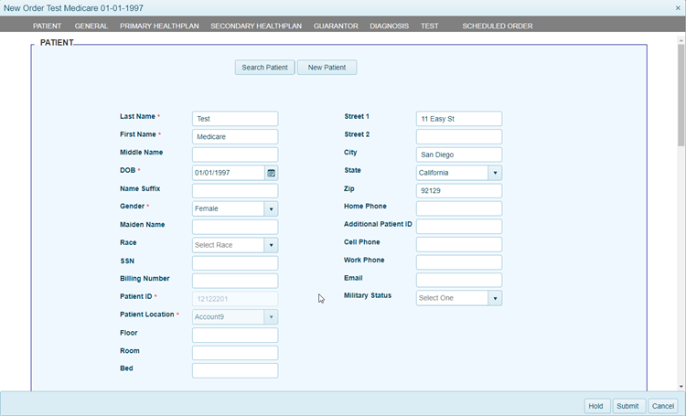Expand the Gender dropdown
The image size is (686, 416).
point(271,208)
